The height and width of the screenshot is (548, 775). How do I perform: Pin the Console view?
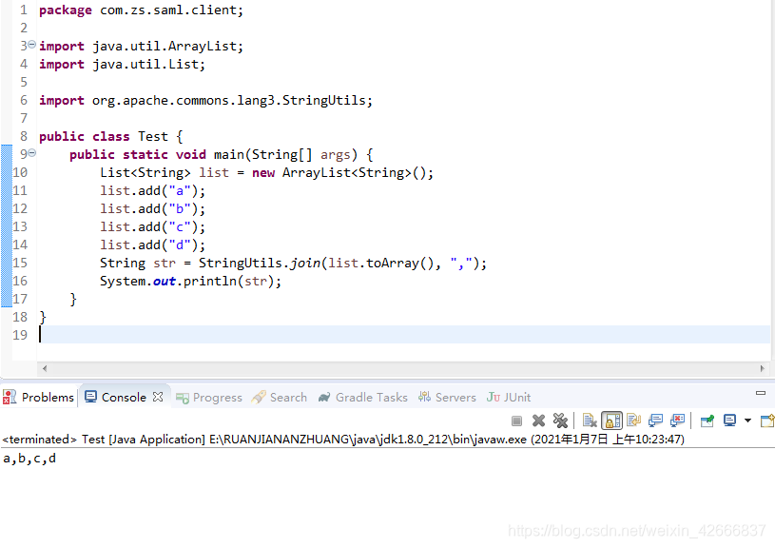(x=709, y=421)
